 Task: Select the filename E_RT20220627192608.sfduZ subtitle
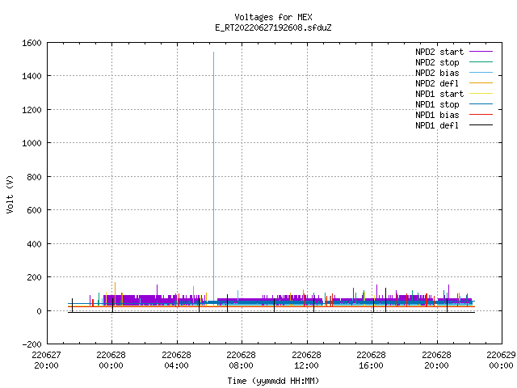pyautogui.click(x=273, y=27)
